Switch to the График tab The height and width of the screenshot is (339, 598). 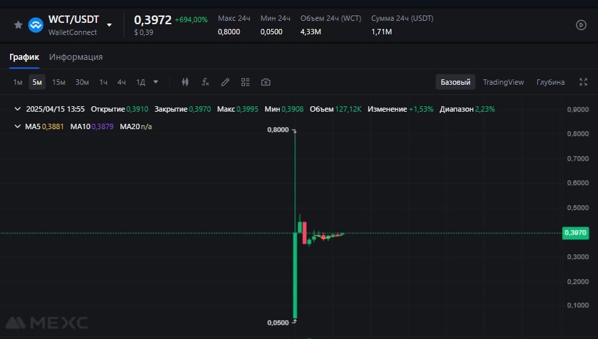[x=24, y=57]
